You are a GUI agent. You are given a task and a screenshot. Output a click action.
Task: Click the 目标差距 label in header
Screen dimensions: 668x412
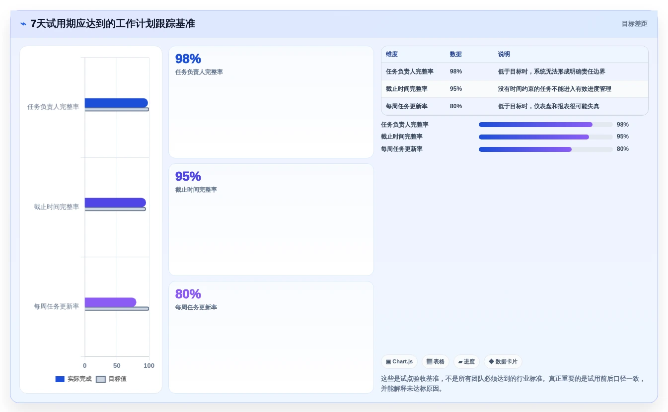pyautogui.click(x=634, y=24)
